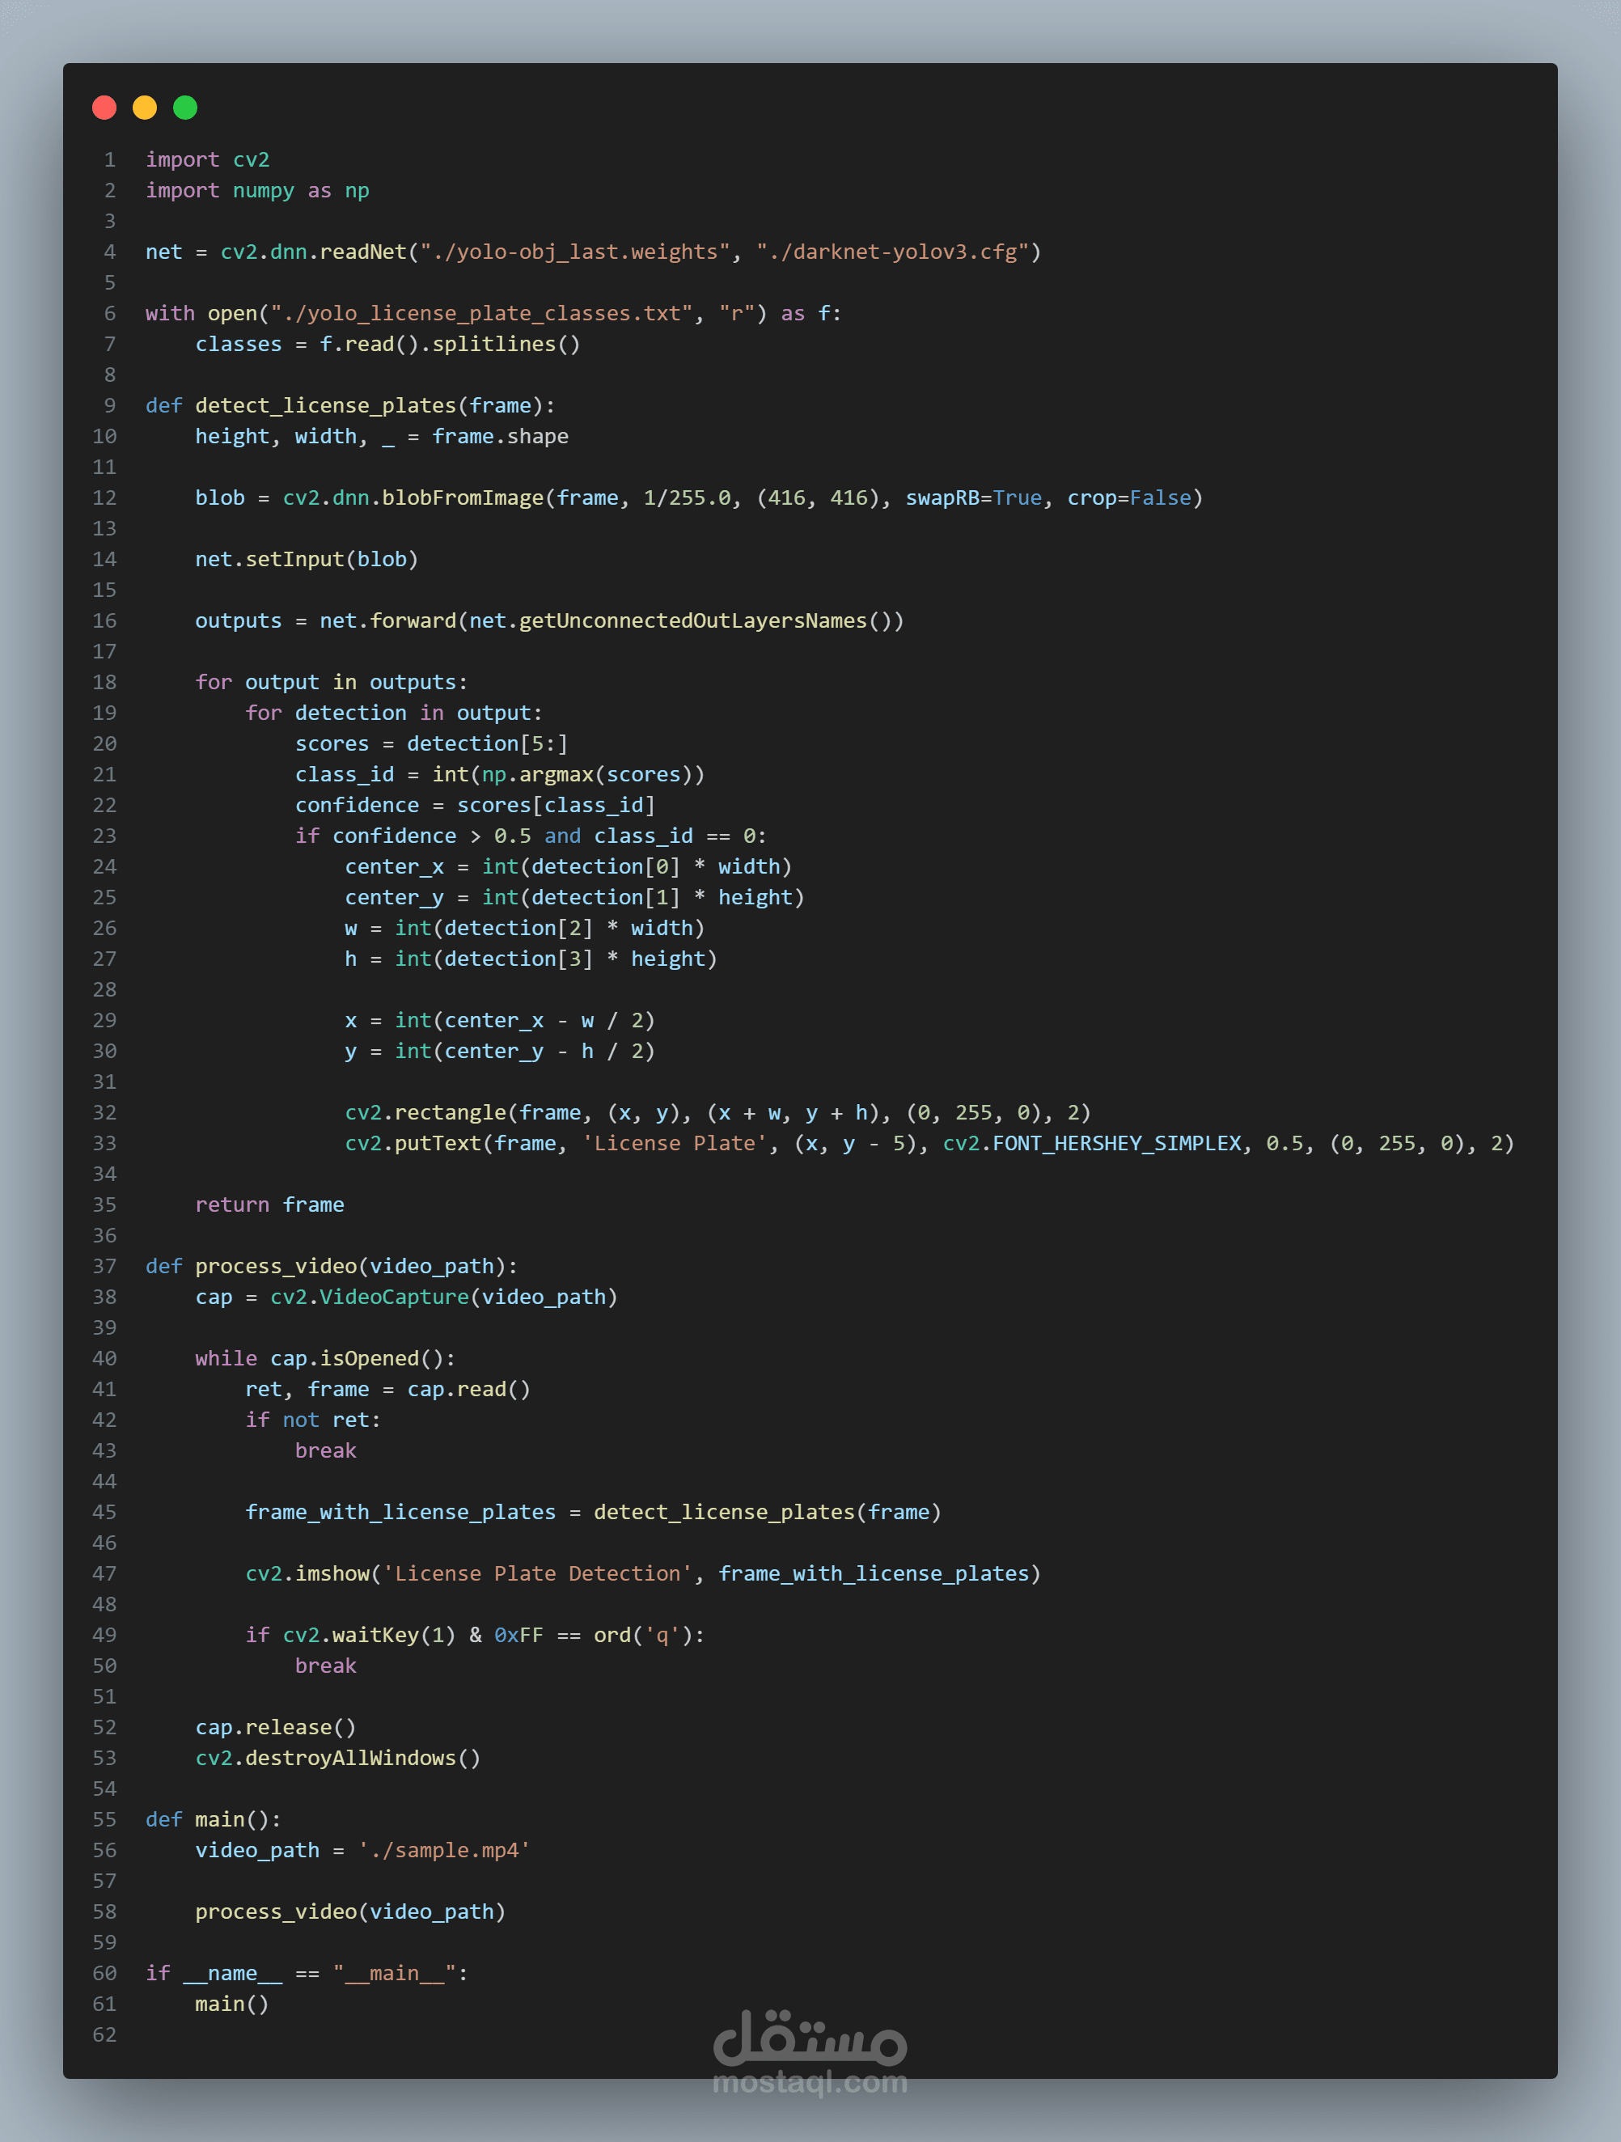This screenshot has width=1621, height=2142.
Task: Click 'break' on line 43
Action: 325,1451
